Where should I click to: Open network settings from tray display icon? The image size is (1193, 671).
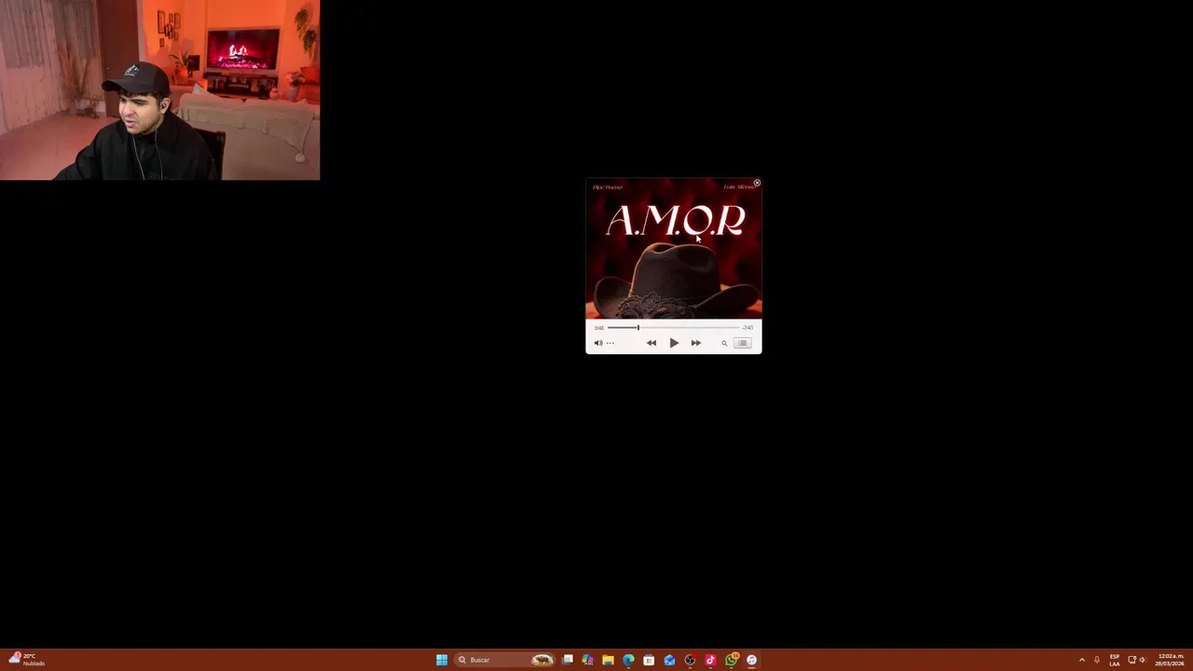click(1132, 660)
